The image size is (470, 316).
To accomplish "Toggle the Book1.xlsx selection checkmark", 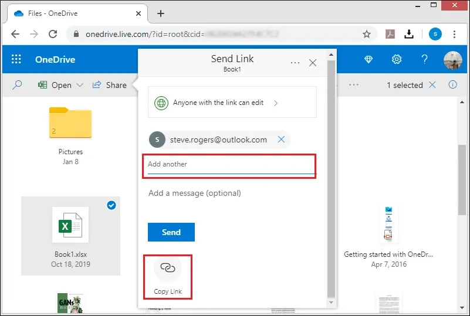I will click(x=111, y=205).
